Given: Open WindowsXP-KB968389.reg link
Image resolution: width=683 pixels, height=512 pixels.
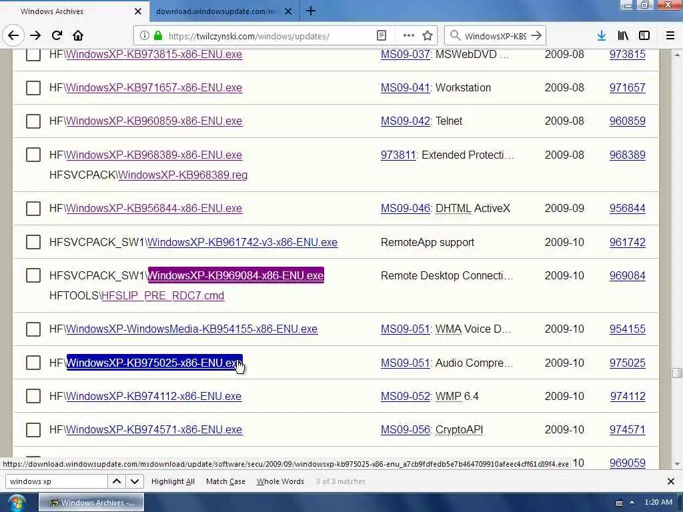Looking at the screenshot, I should [x=183, y=175].
